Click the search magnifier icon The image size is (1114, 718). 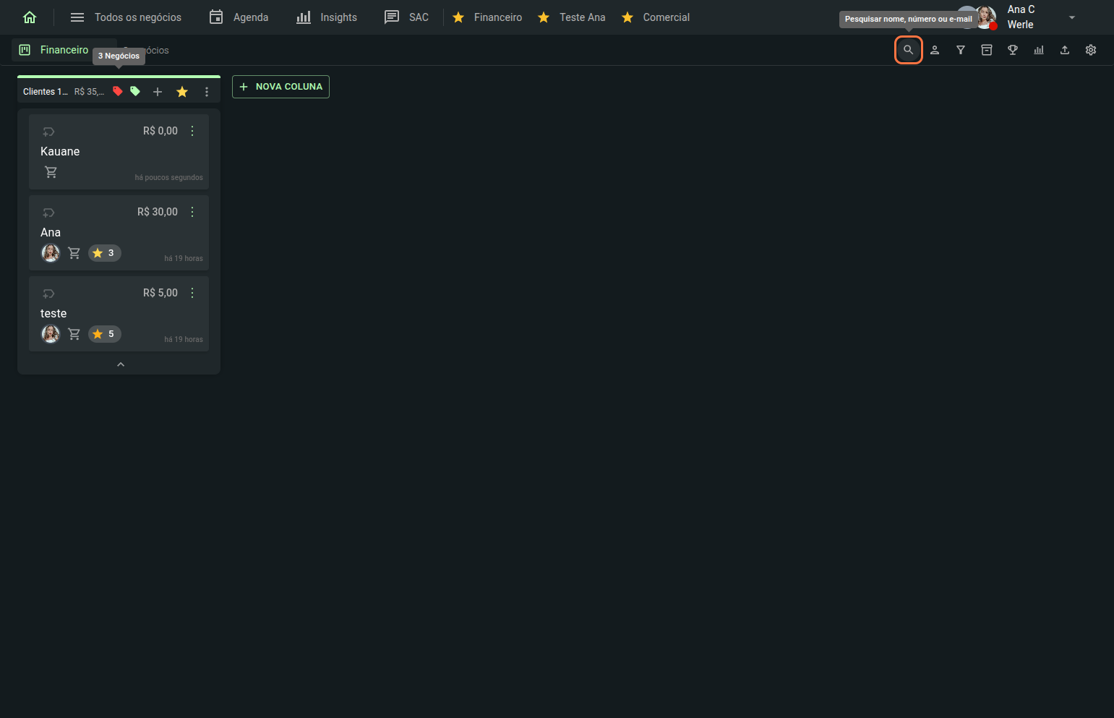pyautogui.click(x=909, y=50)
